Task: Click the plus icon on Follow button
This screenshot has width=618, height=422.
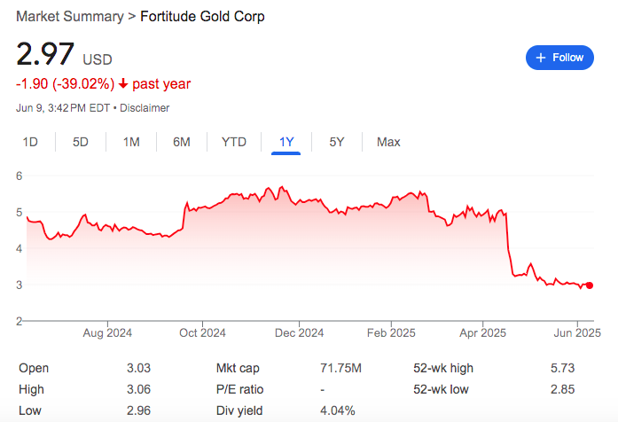Action: [x=540, y=58]
